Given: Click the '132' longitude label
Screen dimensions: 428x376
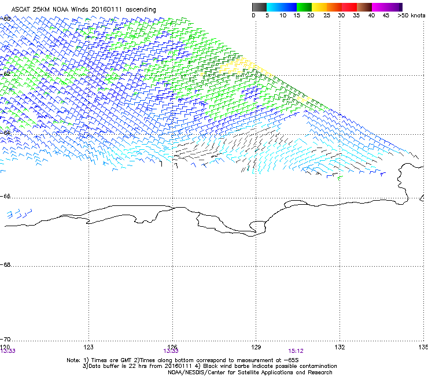Looking at the screenshot, I should click(340, 347).
